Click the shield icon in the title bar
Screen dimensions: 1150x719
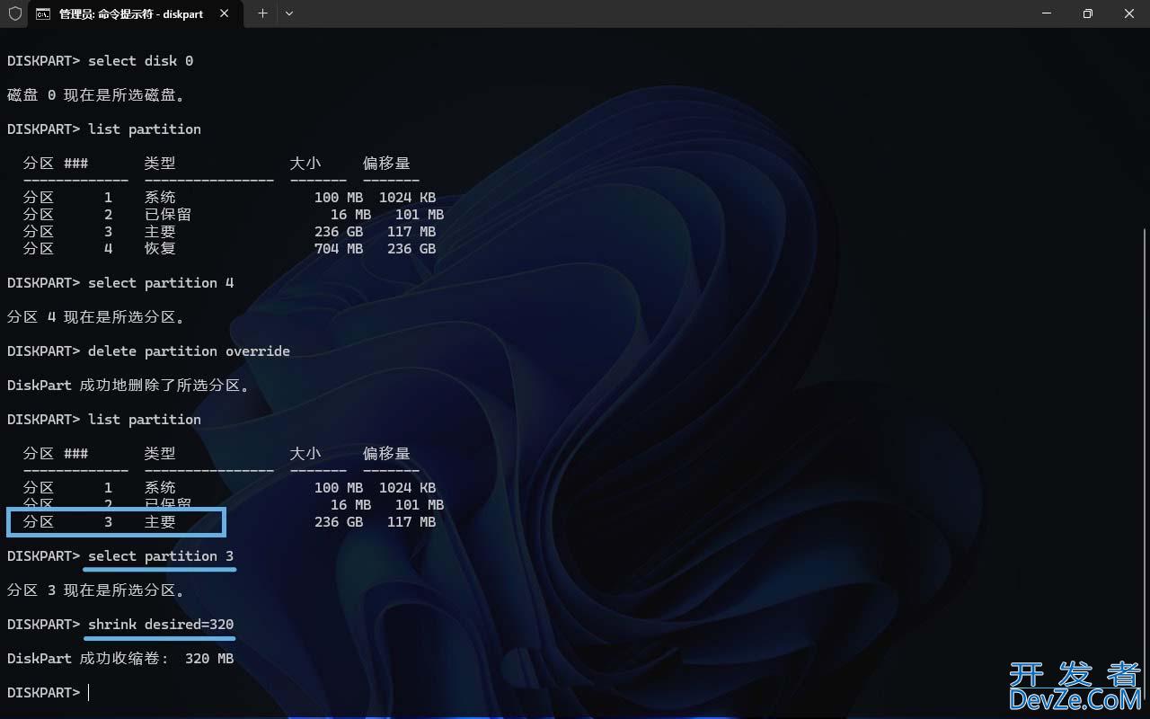(15, 13)
